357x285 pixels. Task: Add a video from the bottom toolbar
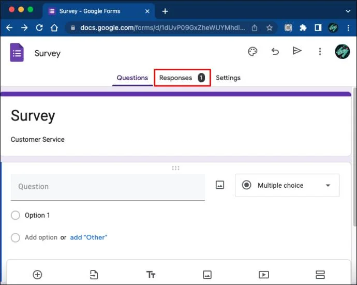pyautogui.click(x=264, y=275)
